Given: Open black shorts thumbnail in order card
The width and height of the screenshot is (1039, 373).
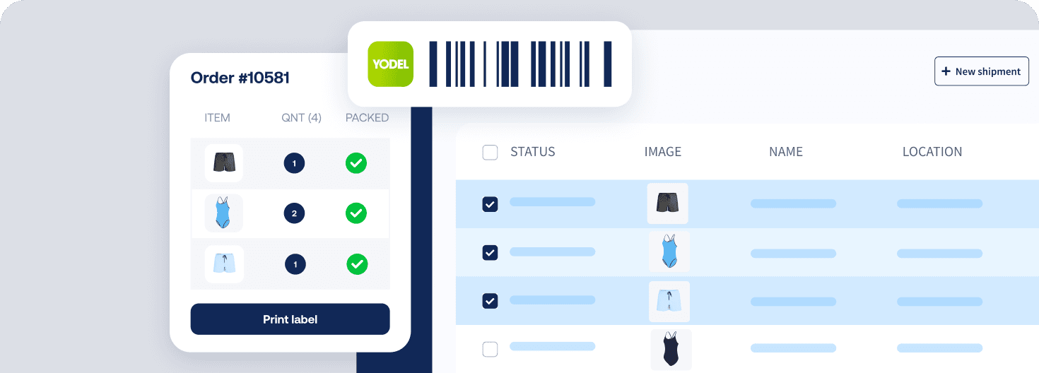Looking at the screenshot, I should pyautogui.click(x=224, y=163).
